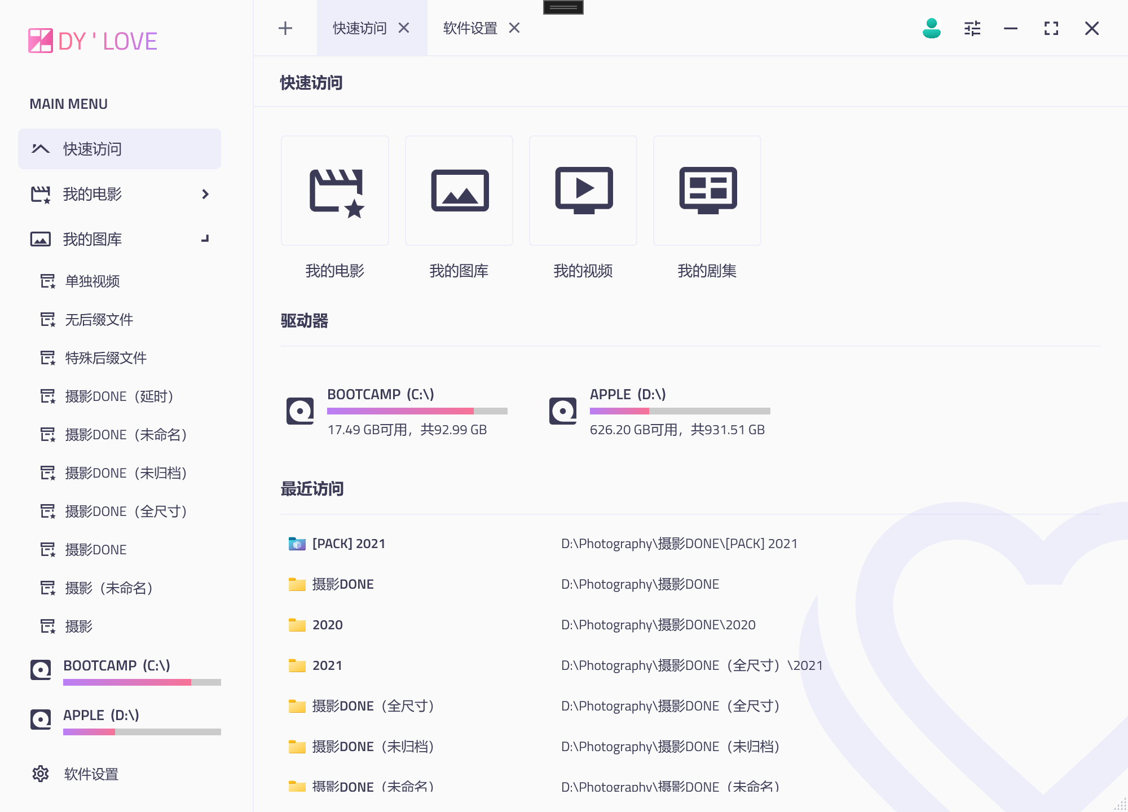Click the list icon next to sidebar 摄影
This screenshot has width=1128, height=812.
(48, 626)
